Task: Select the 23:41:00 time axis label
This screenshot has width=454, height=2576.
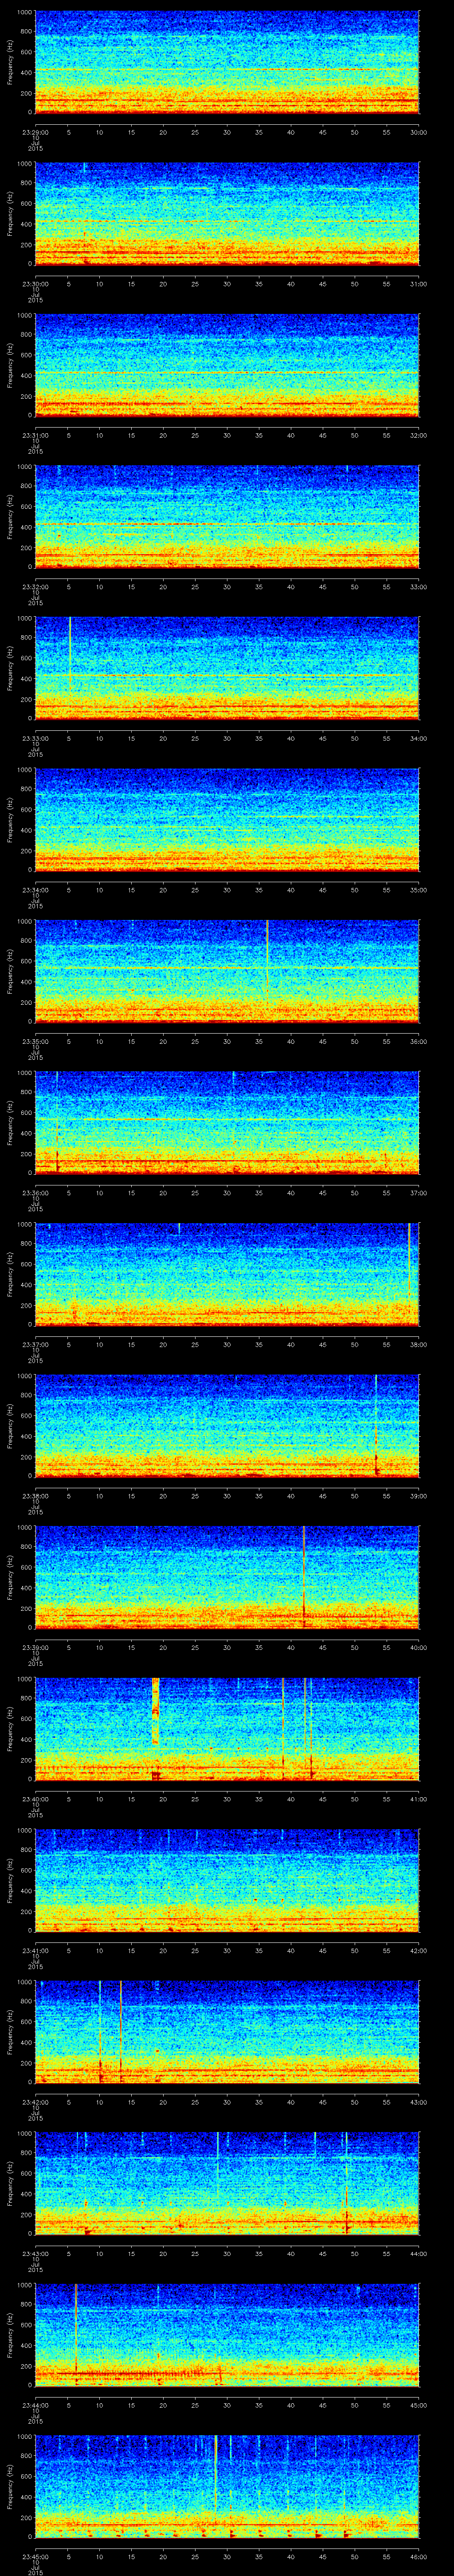Action: tap(35, 1950)
